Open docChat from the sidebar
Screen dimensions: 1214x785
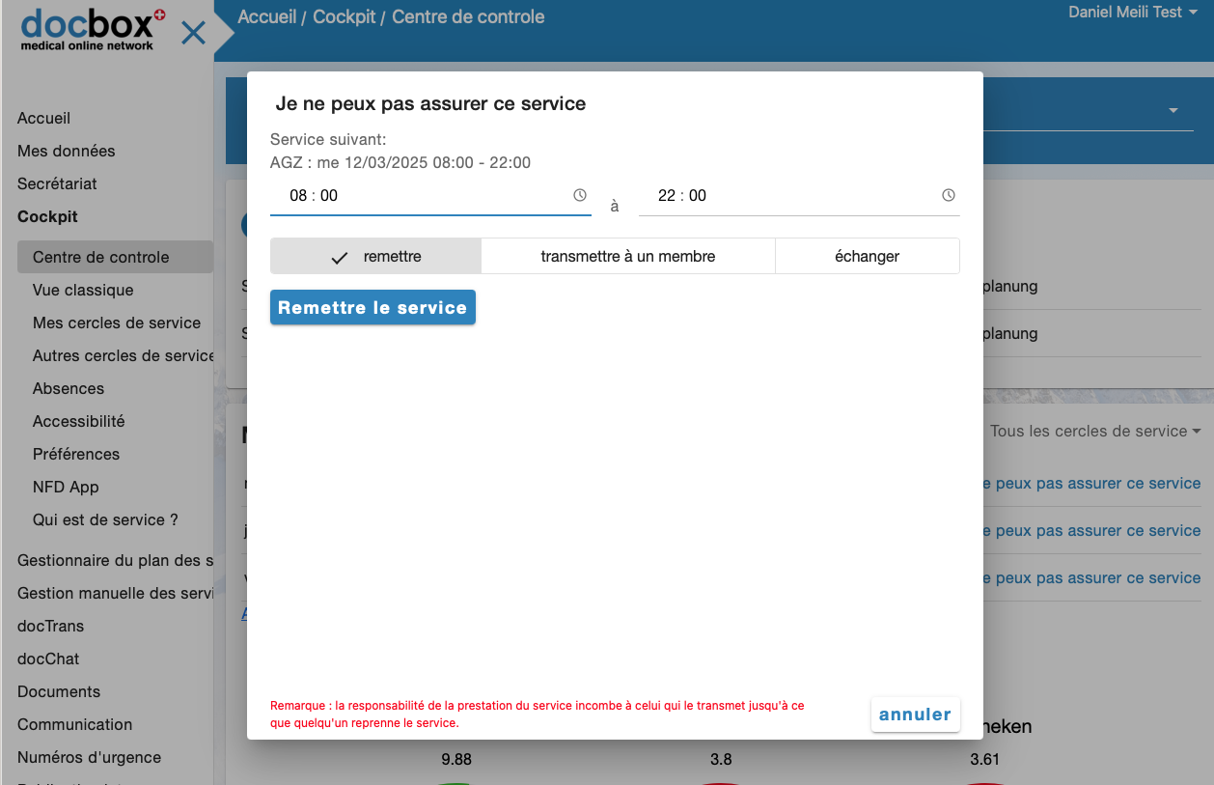tap(48, 659)
